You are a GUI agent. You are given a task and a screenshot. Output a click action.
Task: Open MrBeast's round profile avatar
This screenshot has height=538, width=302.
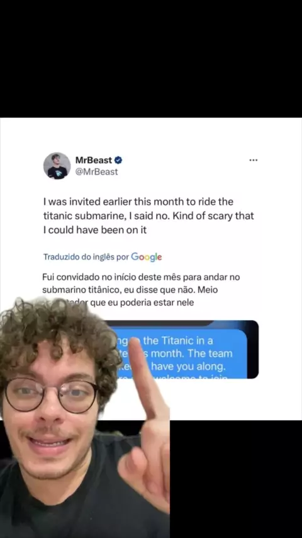pyautogui.click(x=57, y=166)
